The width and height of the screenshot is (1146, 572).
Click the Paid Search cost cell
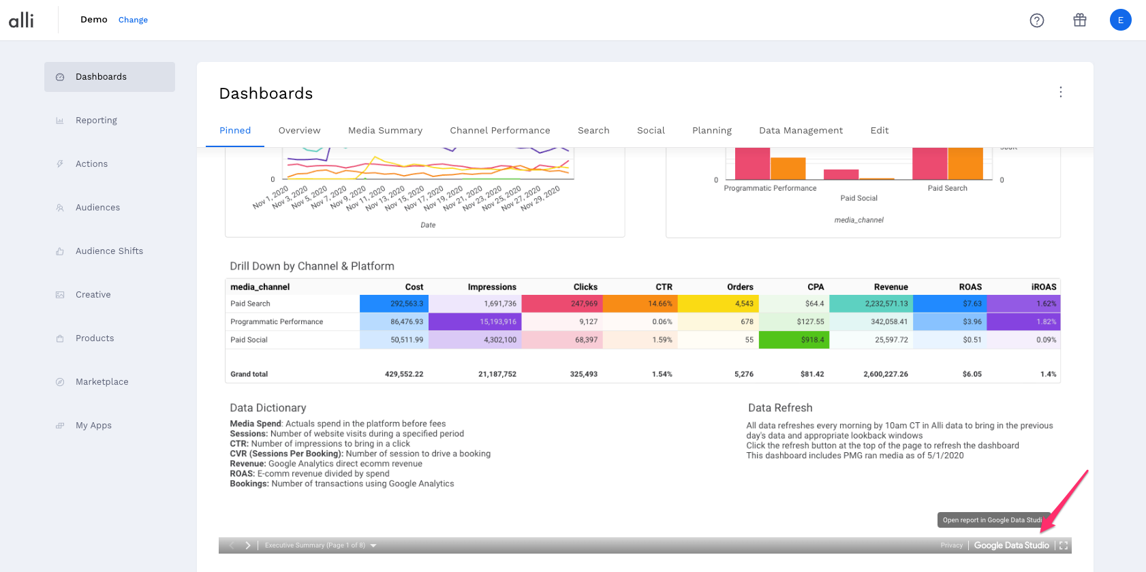point(394,304)
